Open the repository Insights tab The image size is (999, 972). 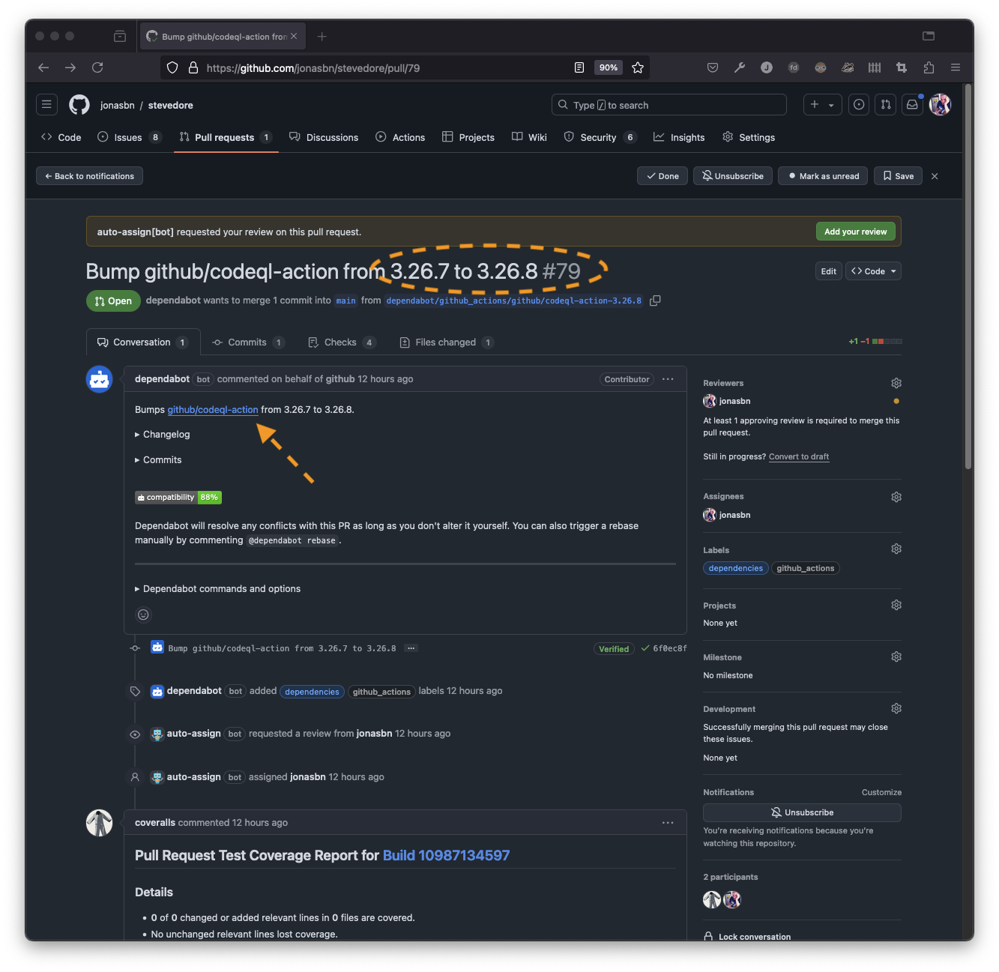[x=679, y=137]
